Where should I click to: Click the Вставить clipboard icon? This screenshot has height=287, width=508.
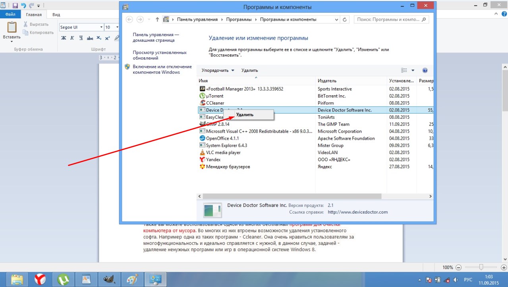point(12,27)
